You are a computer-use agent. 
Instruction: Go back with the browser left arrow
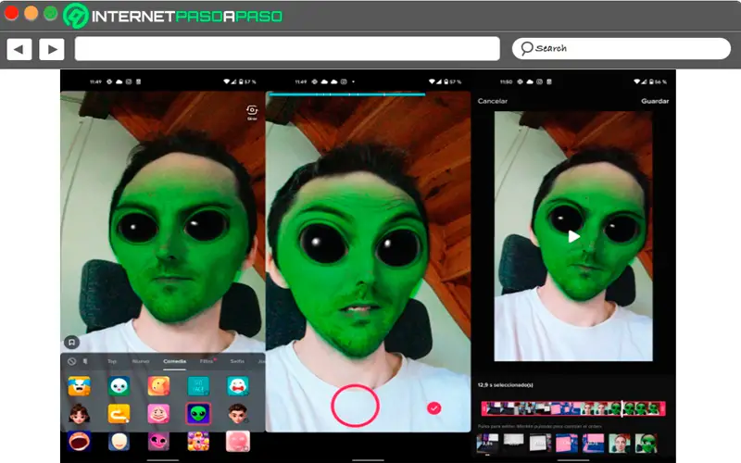coord(19,49)
